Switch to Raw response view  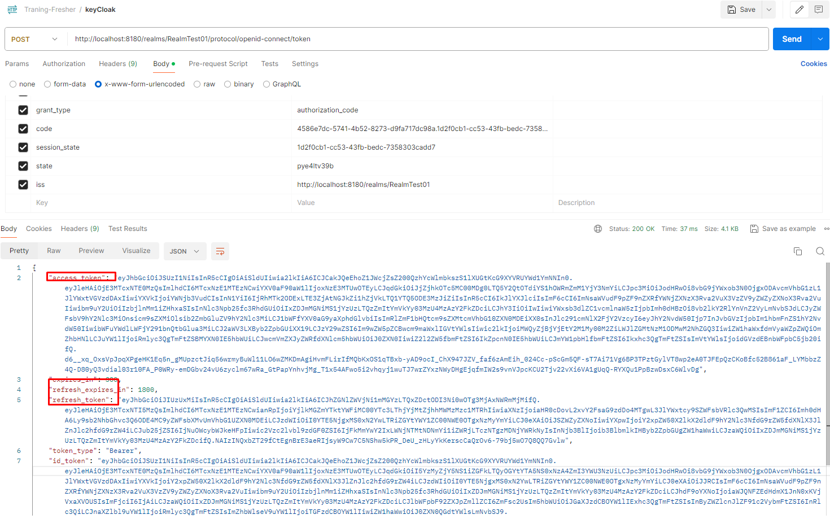(54, 251)
